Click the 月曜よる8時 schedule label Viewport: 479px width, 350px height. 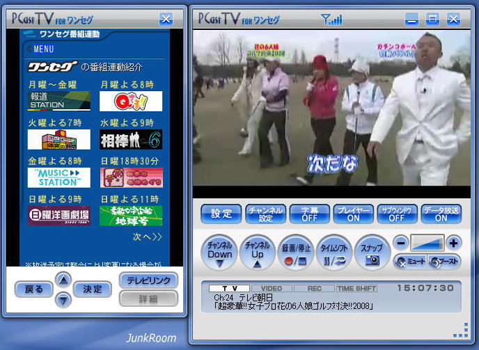coord(127,85)
